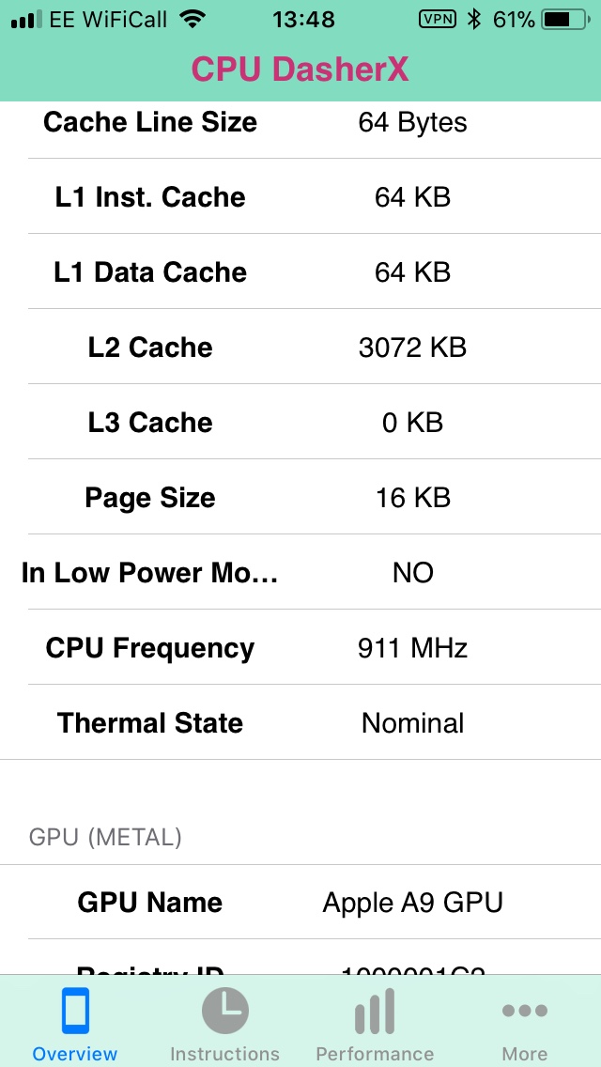601x1067 pixels.
Task: Tap the In Low Power Mode row
Action: [300, 572]
